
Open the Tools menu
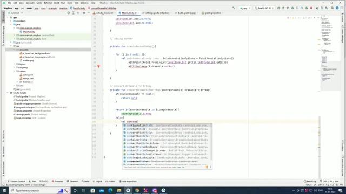click(x=70, y=3)
